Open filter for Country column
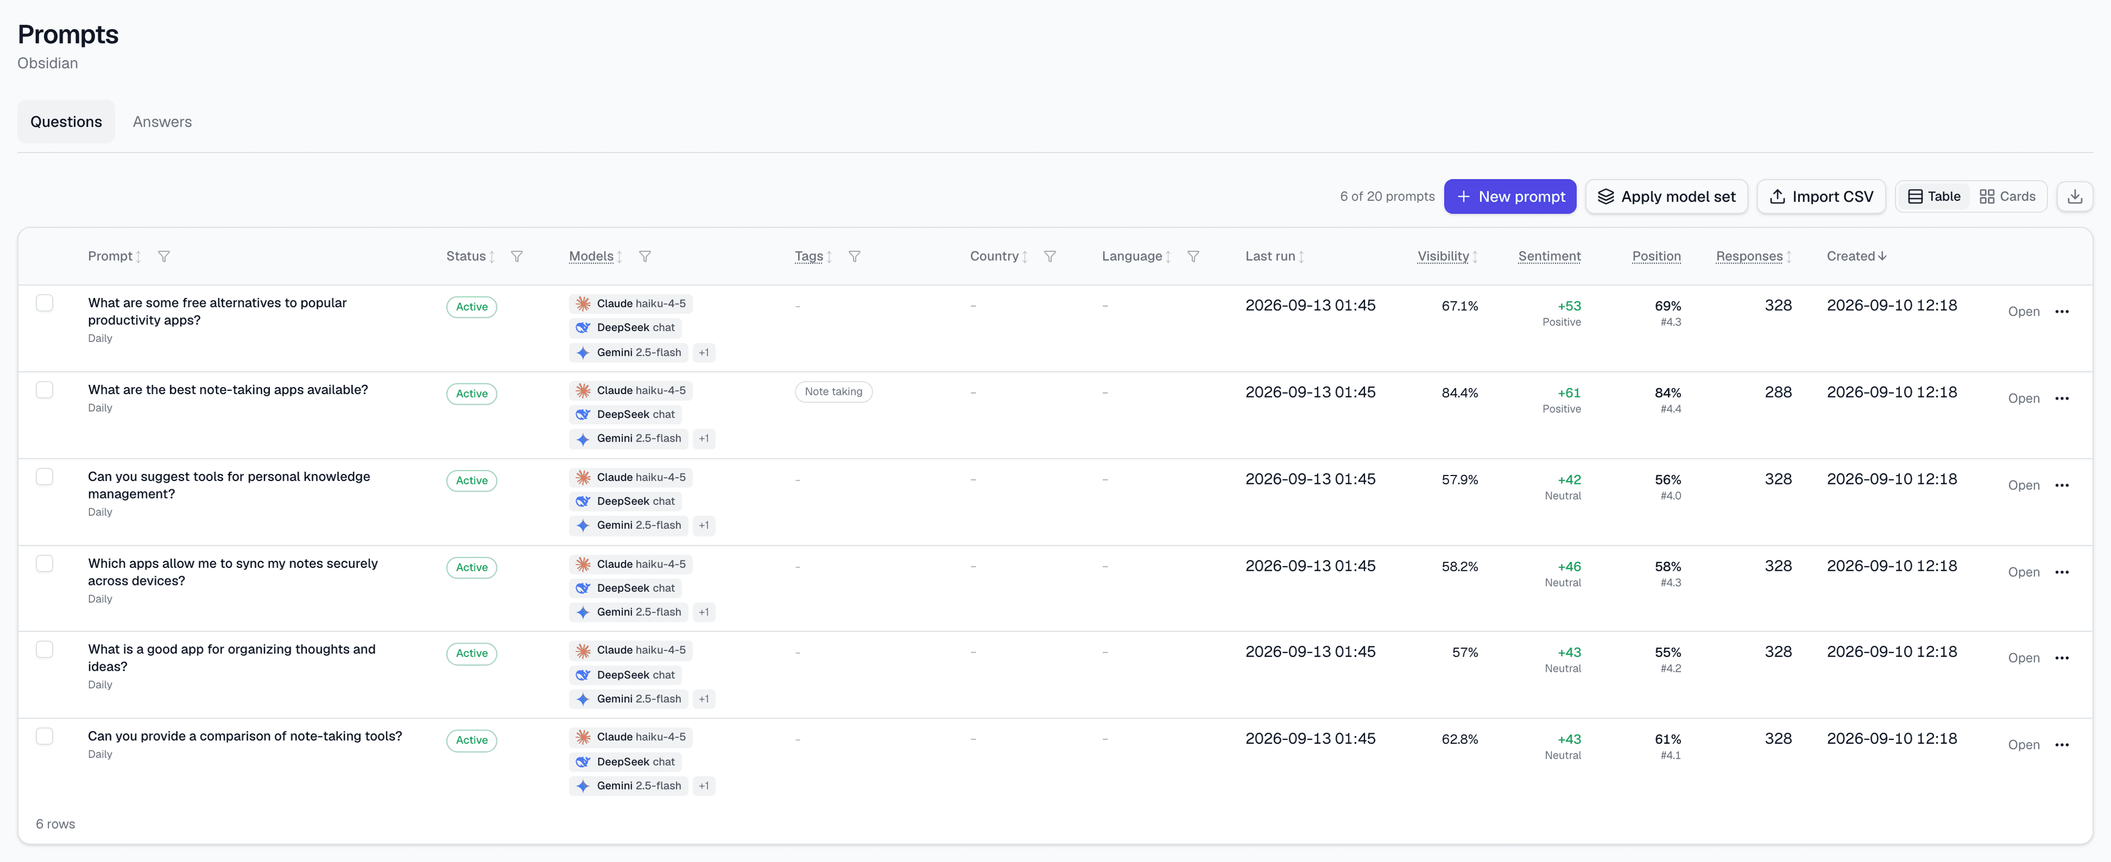This screenshot has width=2111, height=862. point(1050,257)
